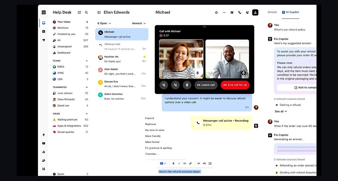Open the more options ellipsis in header
Viewport: 338px width, 181px height.
224,13
